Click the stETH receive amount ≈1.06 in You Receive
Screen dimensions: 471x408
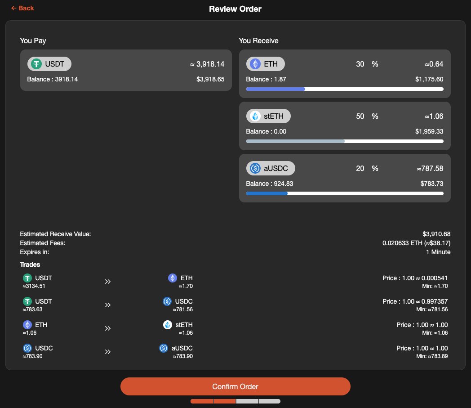tap(434, 117)
